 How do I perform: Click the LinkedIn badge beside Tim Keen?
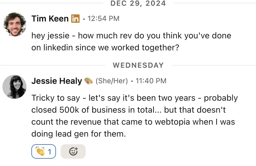point(75,19)
